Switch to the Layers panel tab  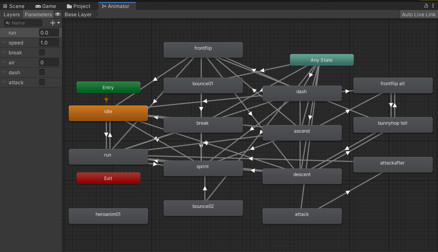pos(12,15)
